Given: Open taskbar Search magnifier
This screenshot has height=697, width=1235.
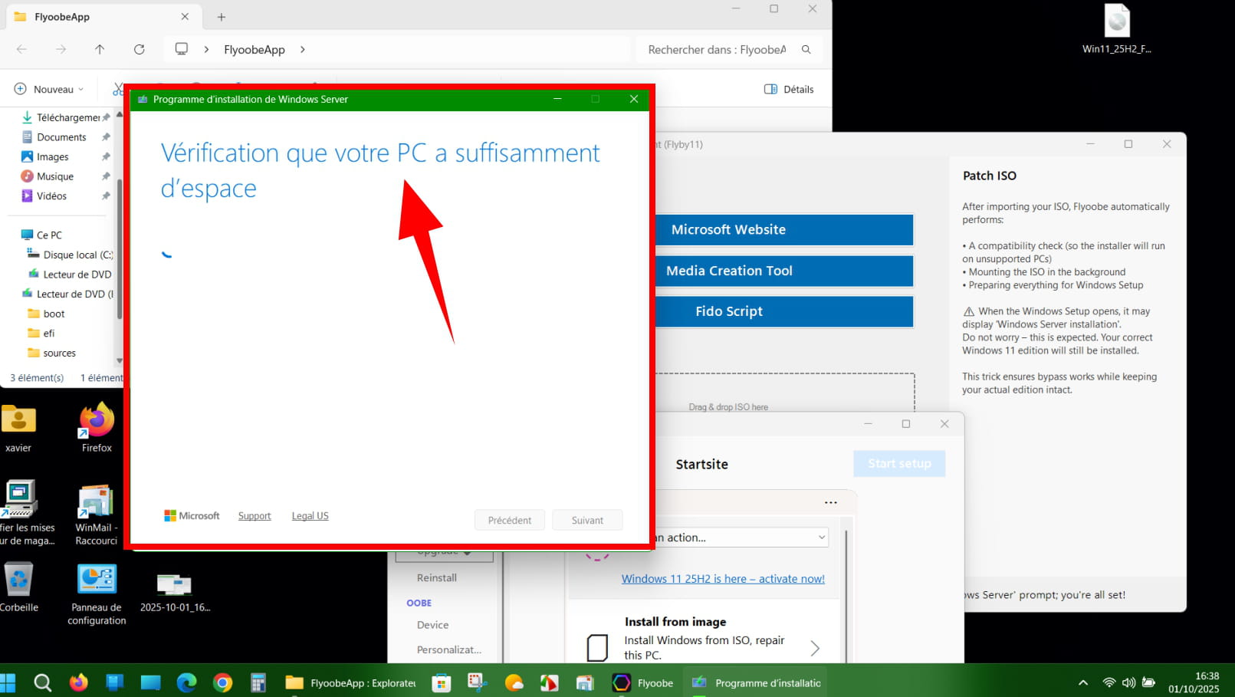Looking at the screenshot, I should point(43,682).
